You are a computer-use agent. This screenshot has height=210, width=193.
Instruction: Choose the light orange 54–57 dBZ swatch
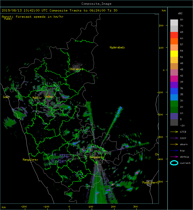(174, 48)
